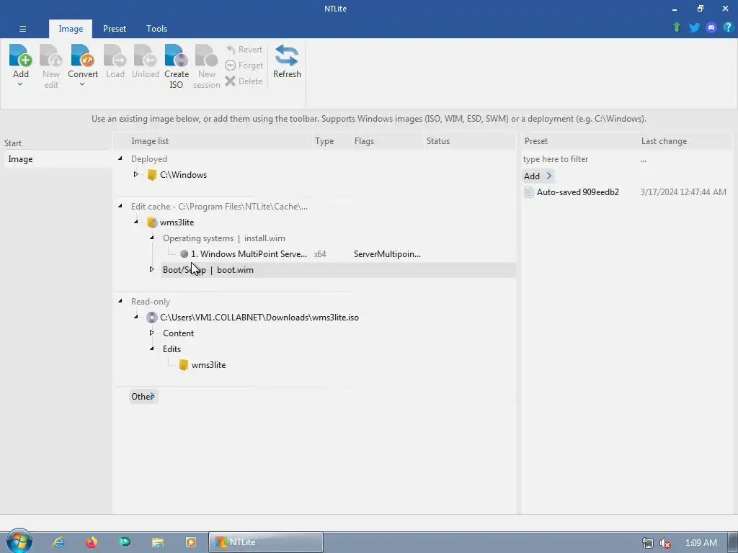Click the Unload image icon

tap(146, 55)
